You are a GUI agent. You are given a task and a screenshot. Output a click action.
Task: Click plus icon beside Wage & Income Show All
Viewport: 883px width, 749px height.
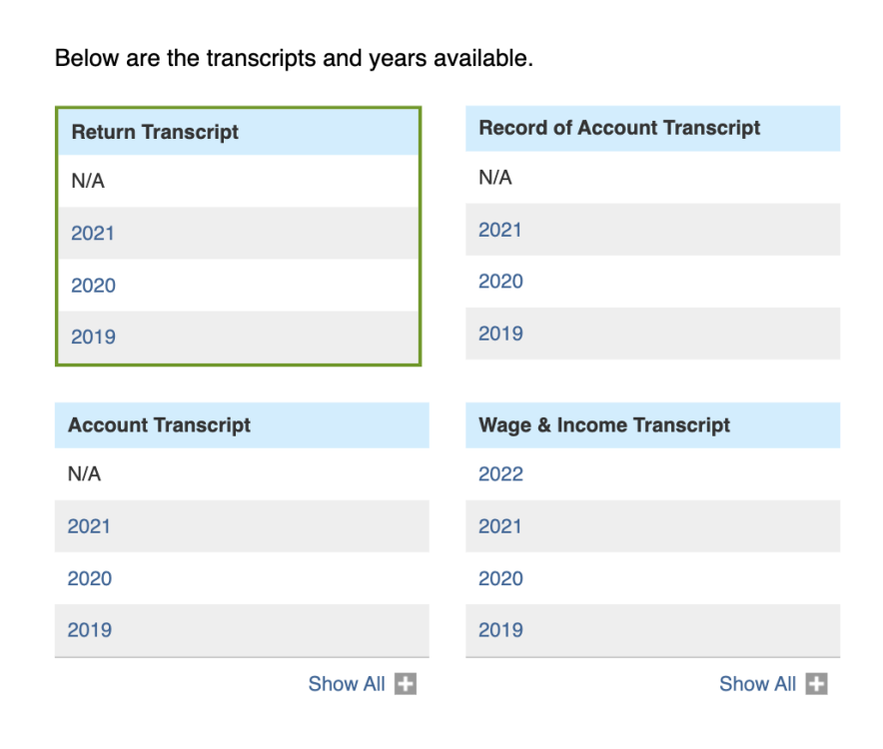pos(816,684)
